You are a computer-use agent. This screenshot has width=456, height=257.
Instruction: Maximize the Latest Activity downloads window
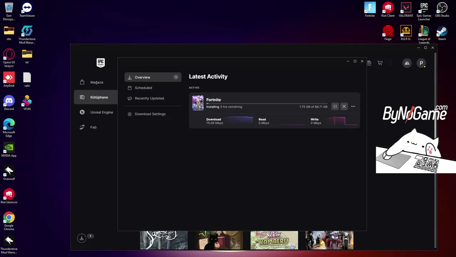click(355, 61)
